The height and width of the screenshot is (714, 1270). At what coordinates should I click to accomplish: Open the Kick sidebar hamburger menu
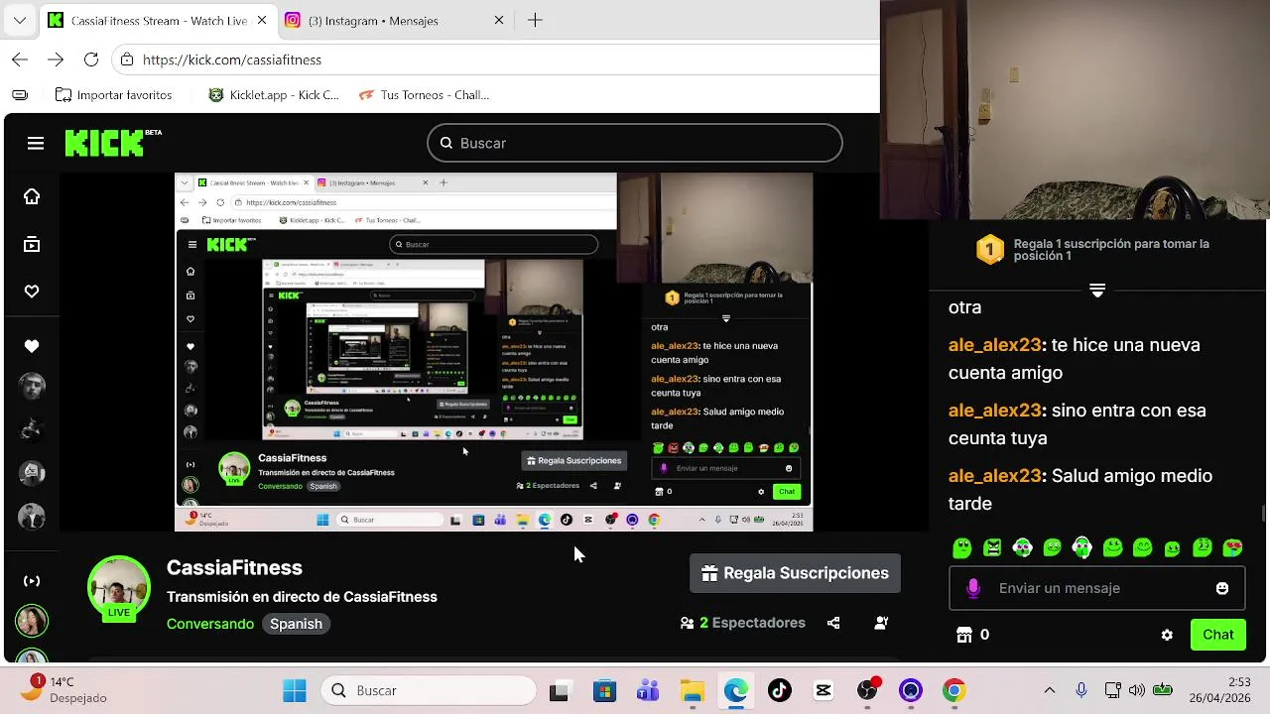click(36, 144)
